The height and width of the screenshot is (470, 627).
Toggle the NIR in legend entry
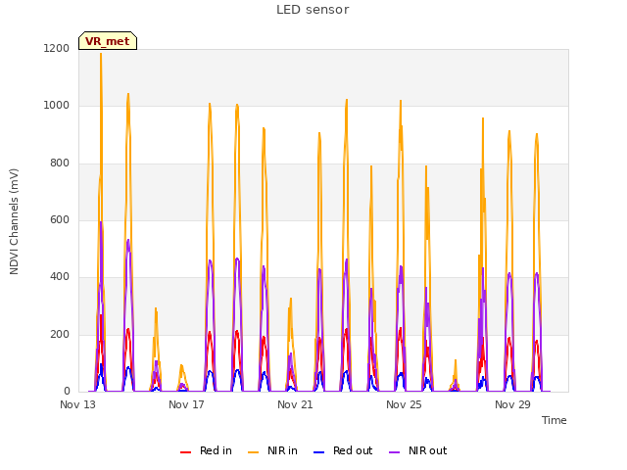tap(272, 450)
